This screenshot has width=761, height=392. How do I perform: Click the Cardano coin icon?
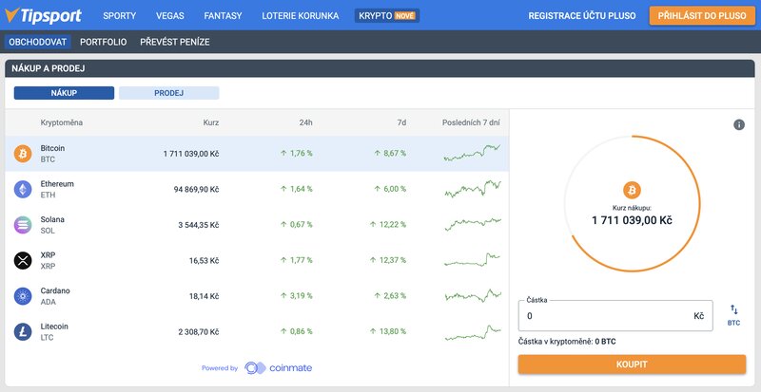point(23,296)
